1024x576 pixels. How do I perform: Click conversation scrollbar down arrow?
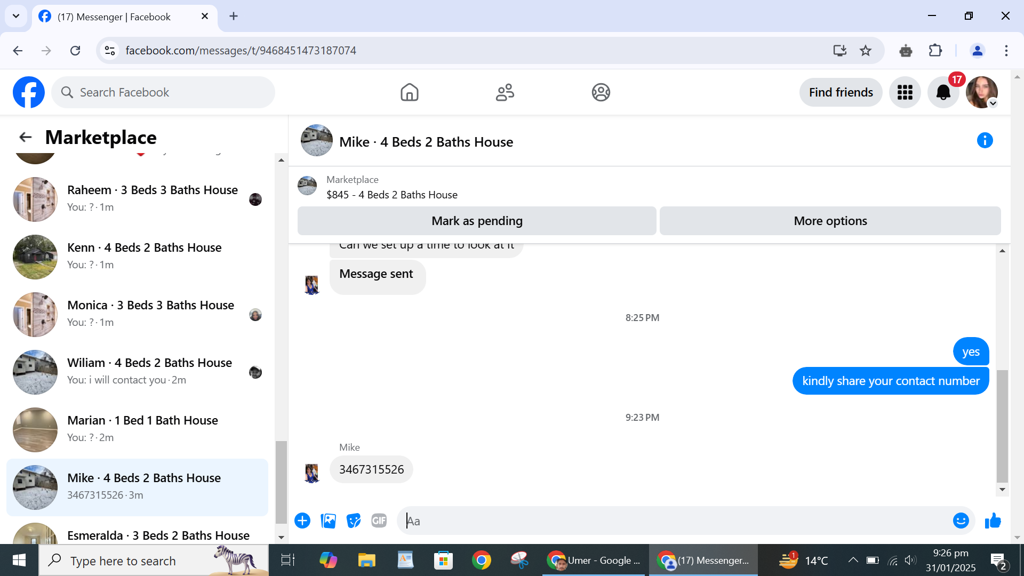(x=1002, y=490)
